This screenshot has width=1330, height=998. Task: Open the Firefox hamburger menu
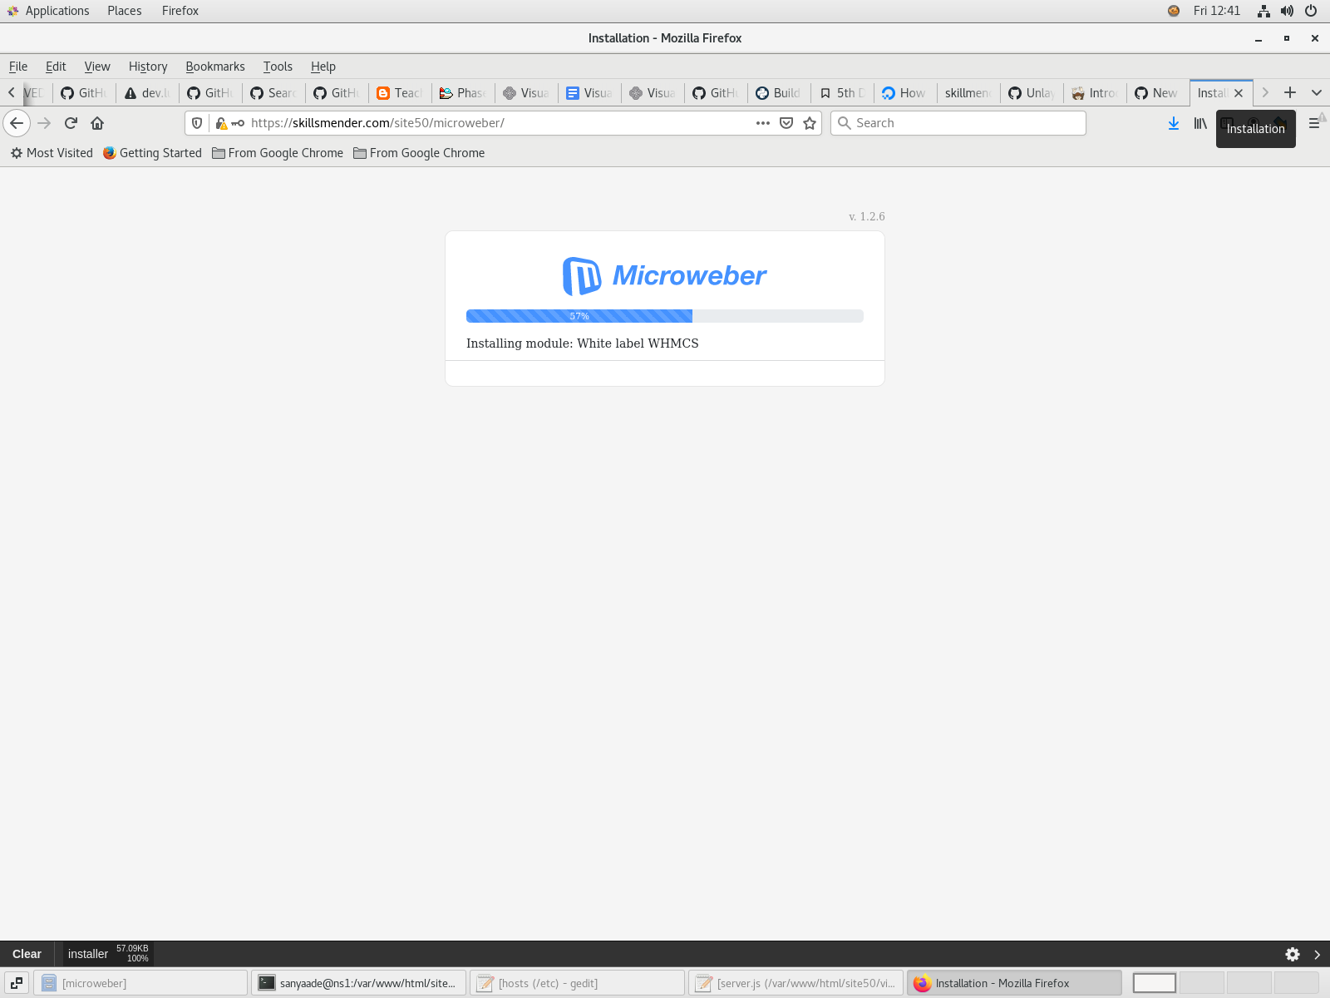click(1314, 122)
